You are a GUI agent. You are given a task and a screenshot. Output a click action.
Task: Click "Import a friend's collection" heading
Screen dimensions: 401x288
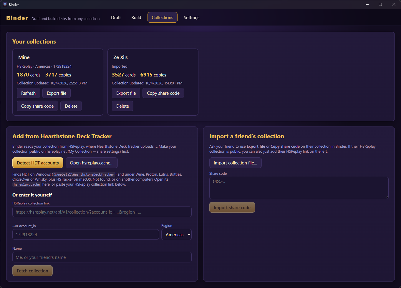[247, 136]
